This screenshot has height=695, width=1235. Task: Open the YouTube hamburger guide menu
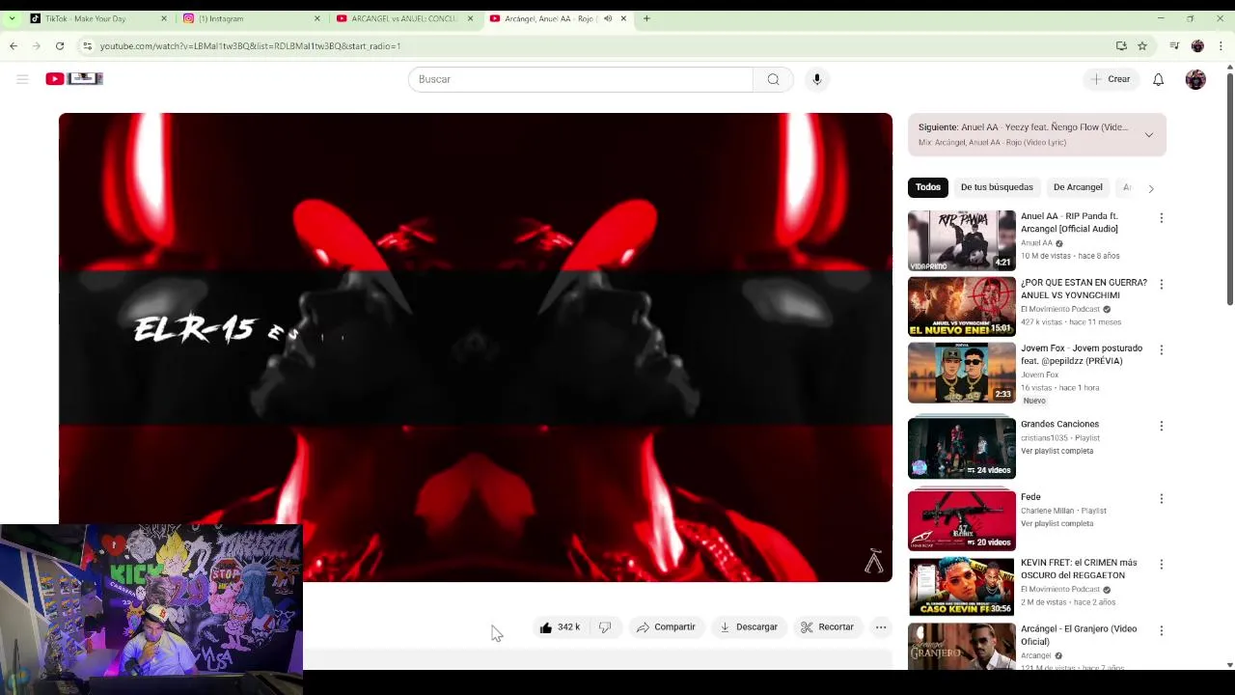(x=22, y=79)
